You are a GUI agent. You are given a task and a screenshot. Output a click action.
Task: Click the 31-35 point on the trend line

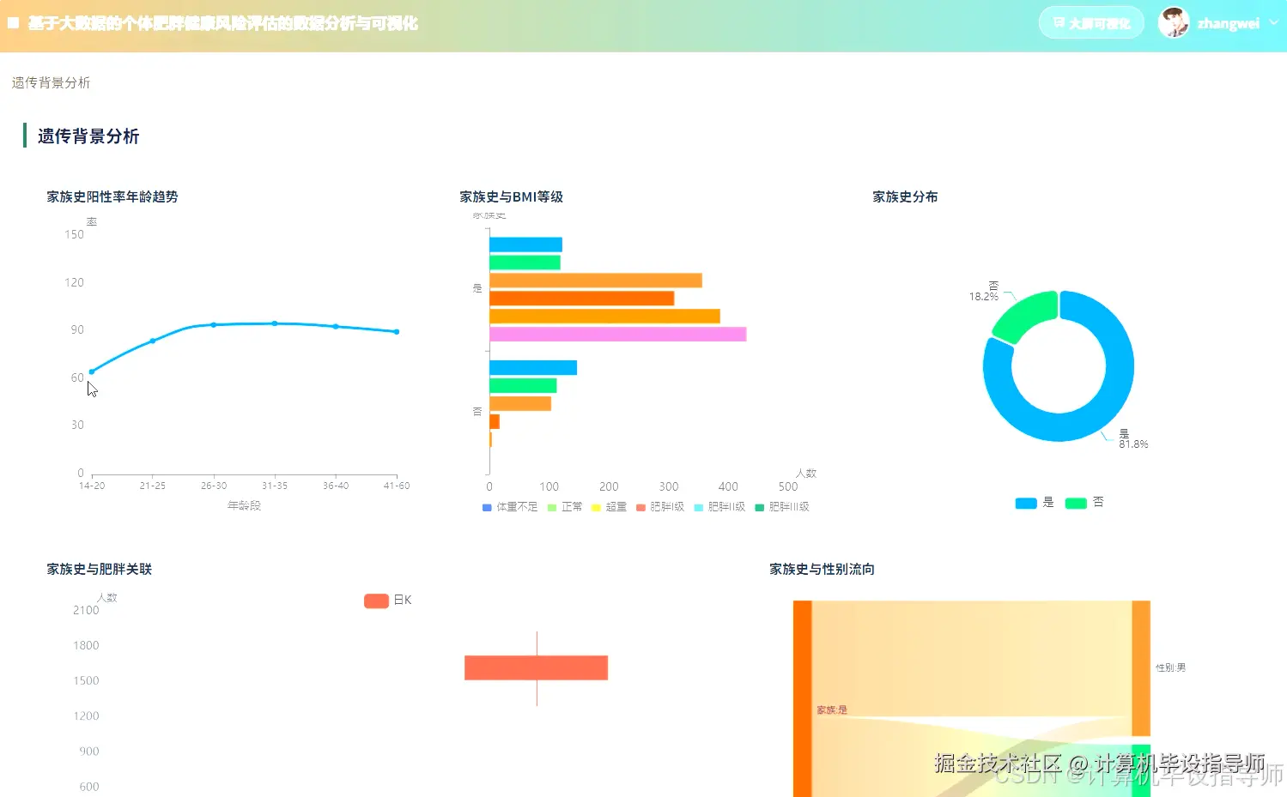(275, 323)
